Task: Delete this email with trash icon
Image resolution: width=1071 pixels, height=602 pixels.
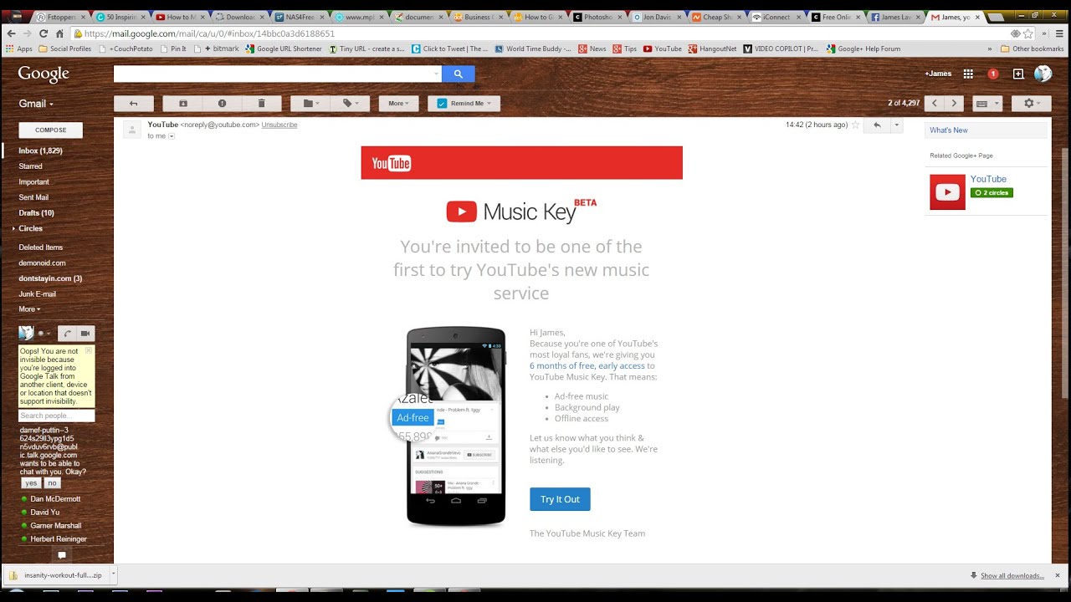Action: tap(261, 103)
